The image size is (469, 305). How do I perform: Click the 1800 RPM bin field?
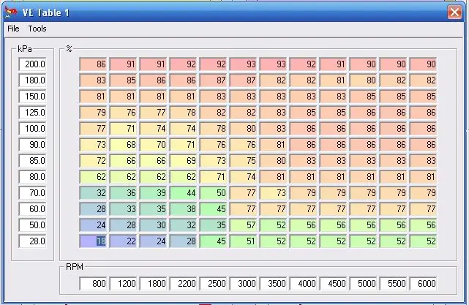(153, 284)
